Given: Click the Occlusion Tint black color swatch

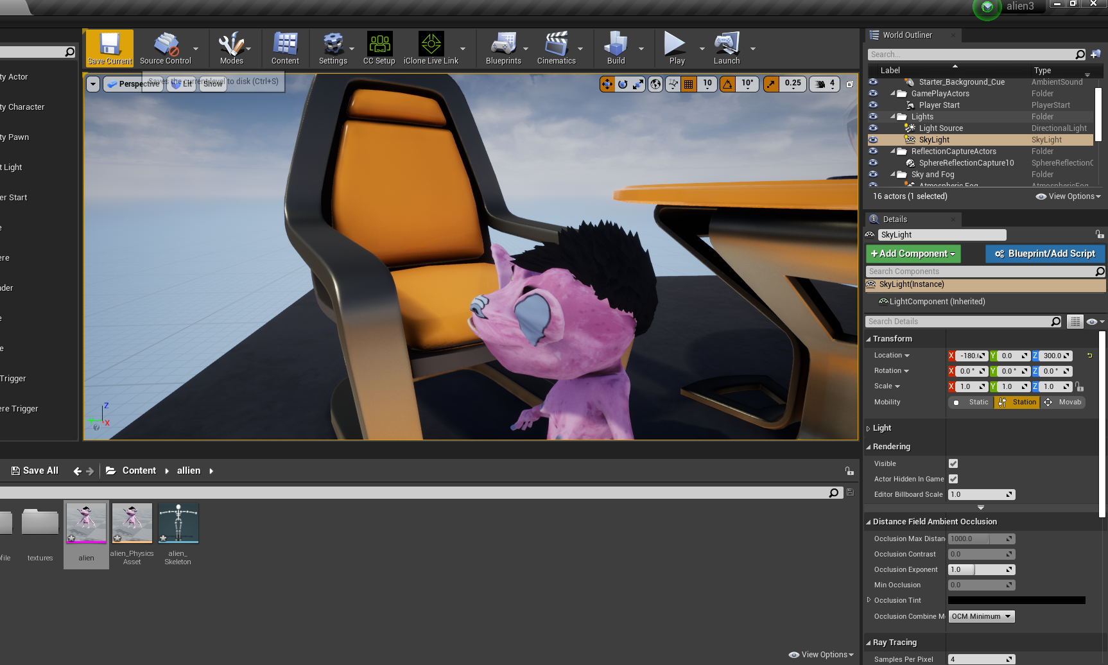Looking at the screenshot, I should tap(1016, 600).
